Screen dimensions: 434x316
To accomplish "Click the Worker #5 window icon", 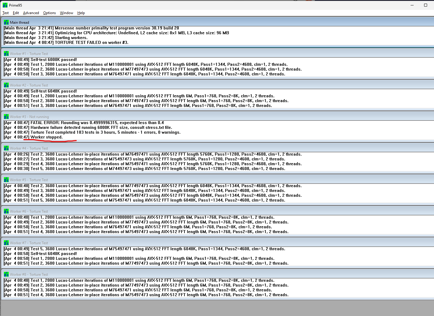I will point(6,180).
